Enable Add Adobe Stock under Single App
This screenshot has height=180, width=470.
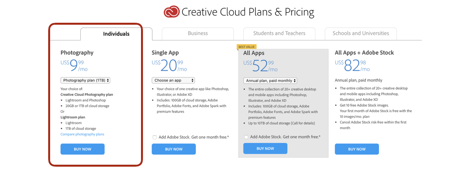tap(155, 137)
